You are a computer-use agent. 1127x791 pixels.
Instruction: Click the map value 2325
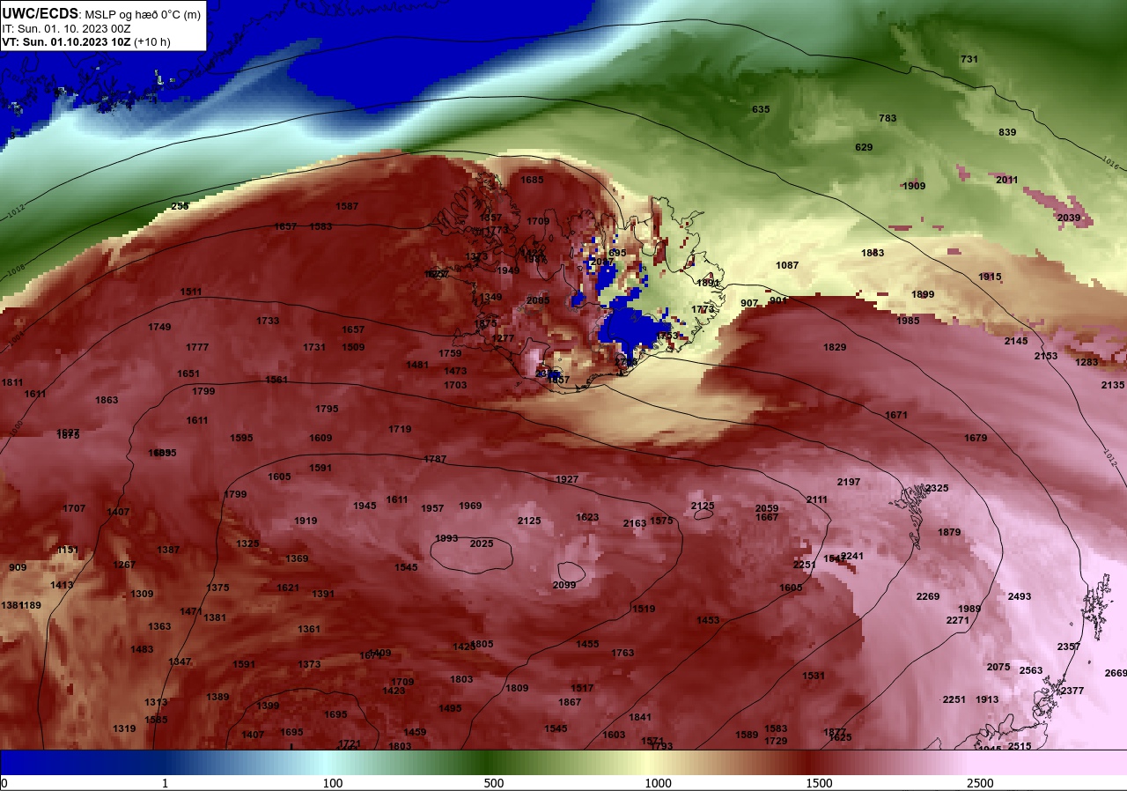tap(937, 488)
